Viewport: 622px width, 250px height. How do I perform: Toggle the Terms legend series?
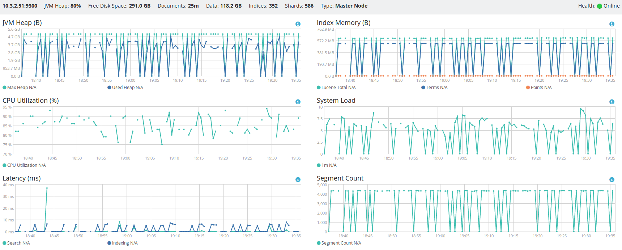[434, 88]
